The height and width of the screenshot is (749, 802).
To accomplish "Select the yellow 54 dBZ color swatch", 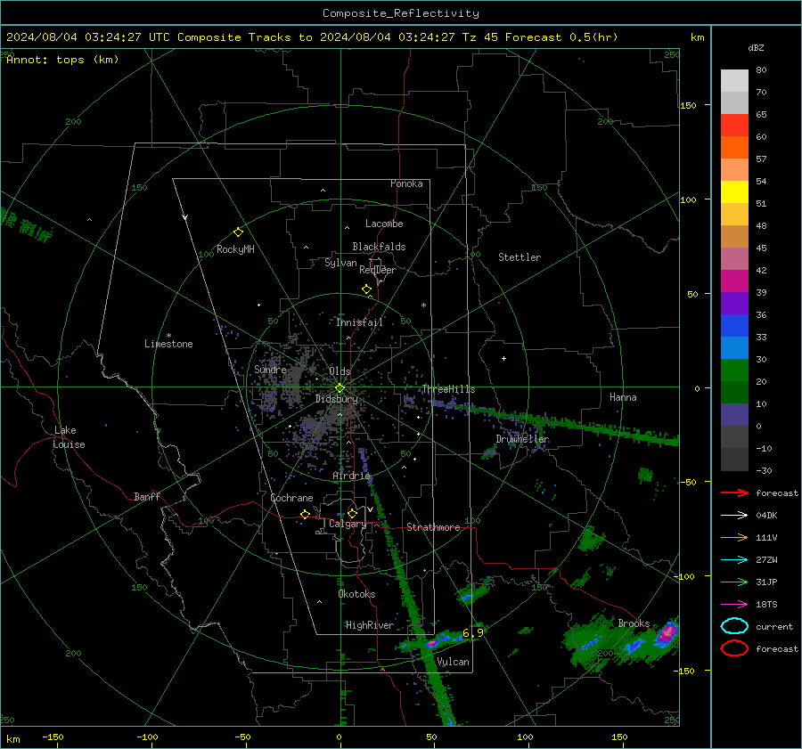I will pyautogui.click(x=734, y=191).
